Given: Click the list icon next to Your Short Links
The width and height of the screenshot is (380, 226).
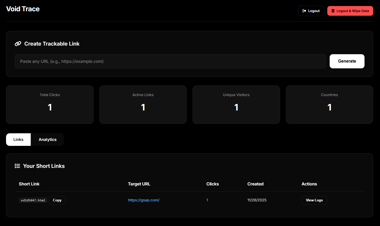Looking at the screenshot, I should click(x=17, y=166).
